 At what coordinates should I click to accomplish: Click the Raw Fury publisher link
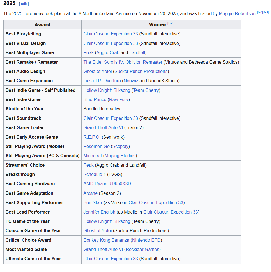point(119,100)
